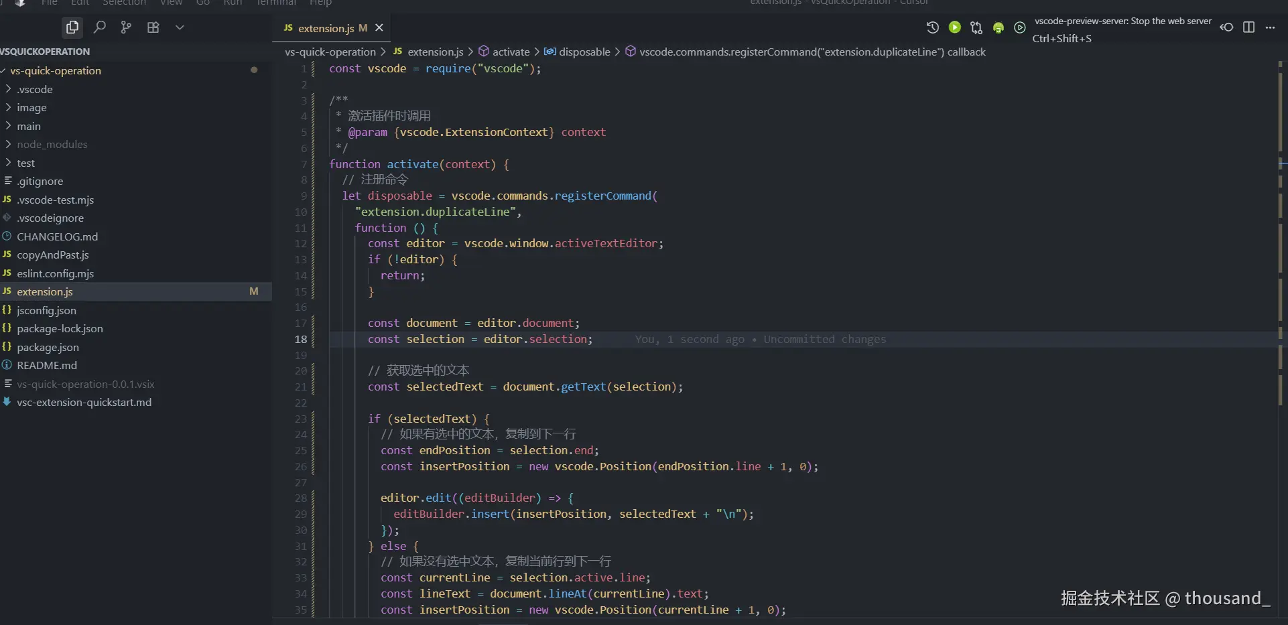Click the activate breadcrumb
Viewport: 1288px width, 625px height.
click(x=504, y=52)
